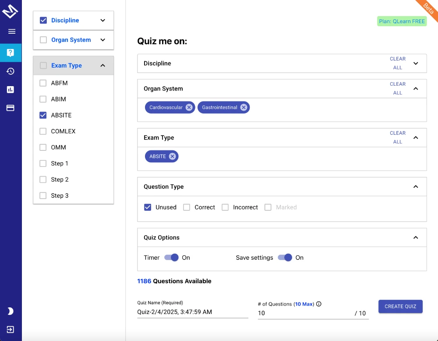Turn off the Timer switch

point(171,257)
